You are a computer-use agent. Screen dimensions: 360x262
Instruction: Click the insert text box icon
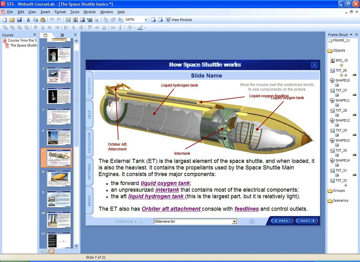68,20
